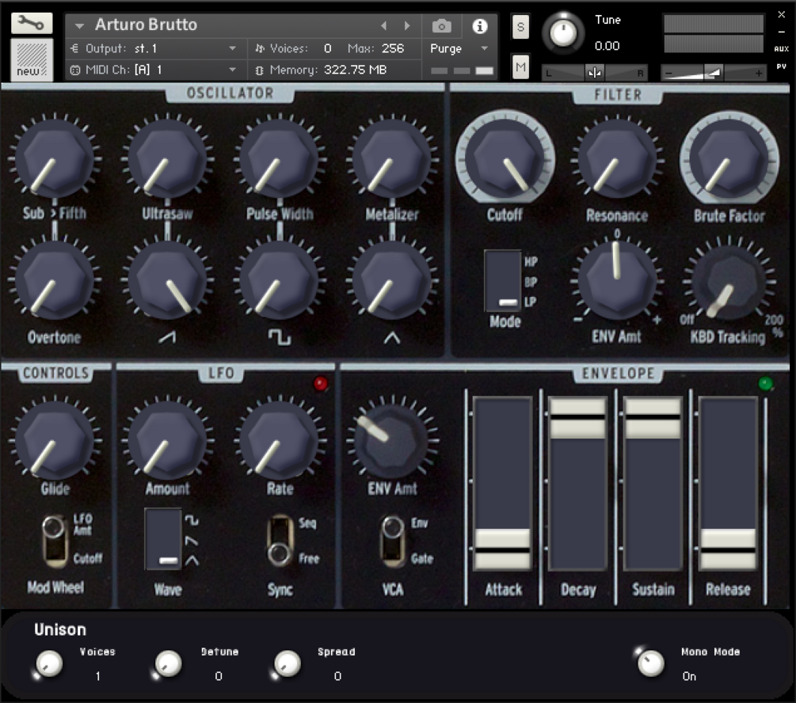
Task: Open the Purge dropdown menu
Action: coord(459,49)
